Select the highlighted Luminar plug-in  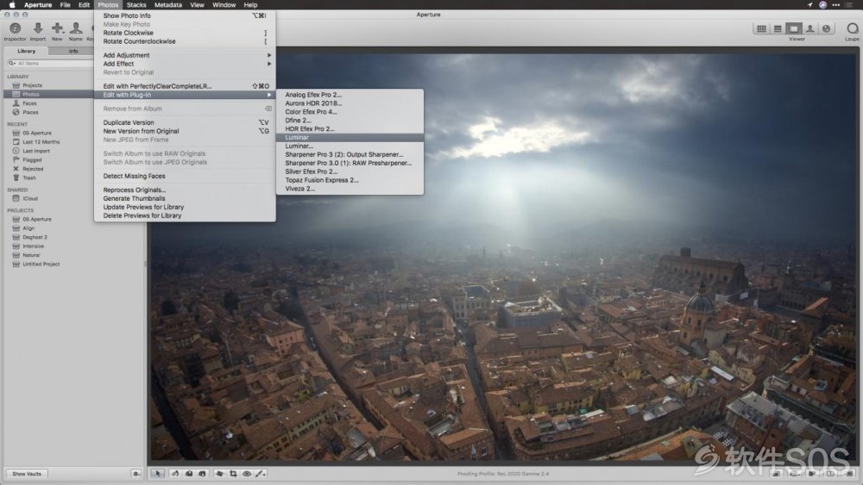point(350,137)
